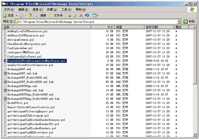Click the Exchange2007_WinSrv2008.xml file icon
The height and width of the screenshot is (139, 199).
coord(5,78)
